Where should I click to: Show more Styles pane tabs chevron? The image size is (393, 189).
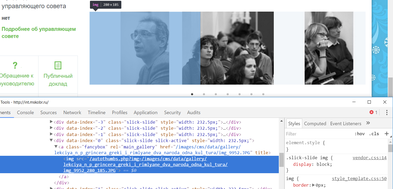(x=368, y=123)
